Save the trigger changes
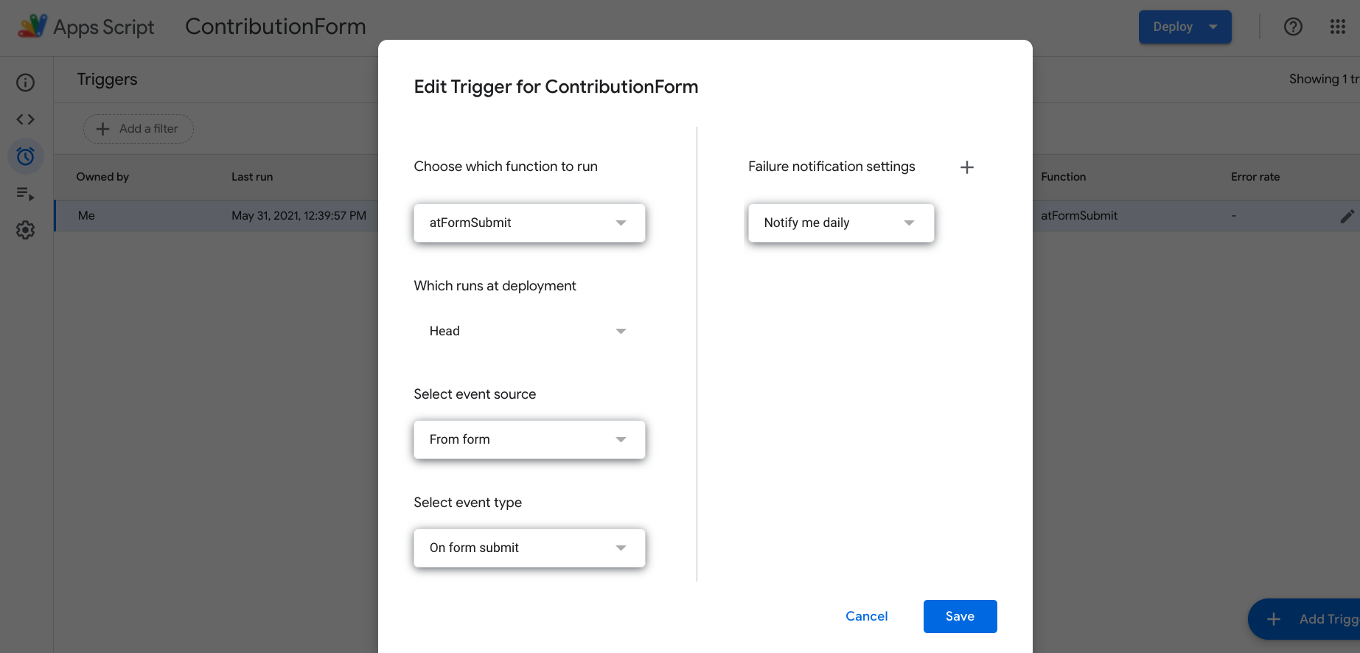 tap(960, 616)
